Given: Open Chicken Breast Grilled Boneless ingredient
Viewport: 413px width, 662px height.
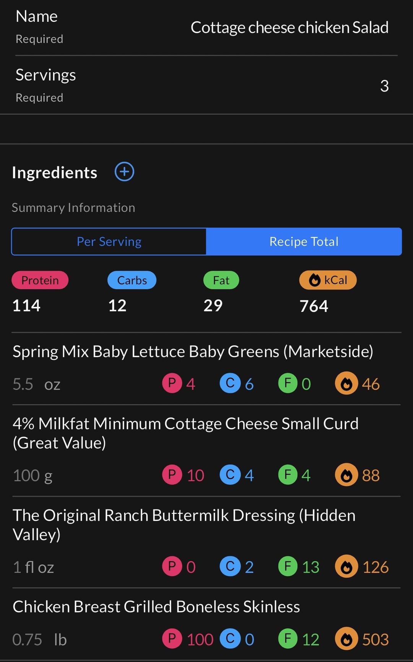Looking at the screenshot, I should [x=156, y=607].
